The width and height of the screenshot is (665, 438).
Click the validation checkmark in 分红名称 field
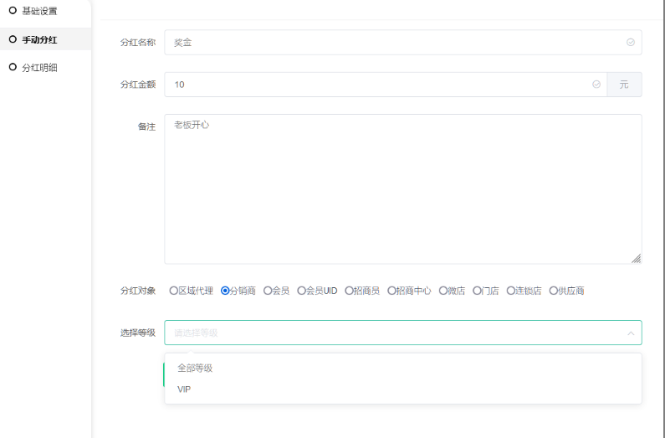630,42
